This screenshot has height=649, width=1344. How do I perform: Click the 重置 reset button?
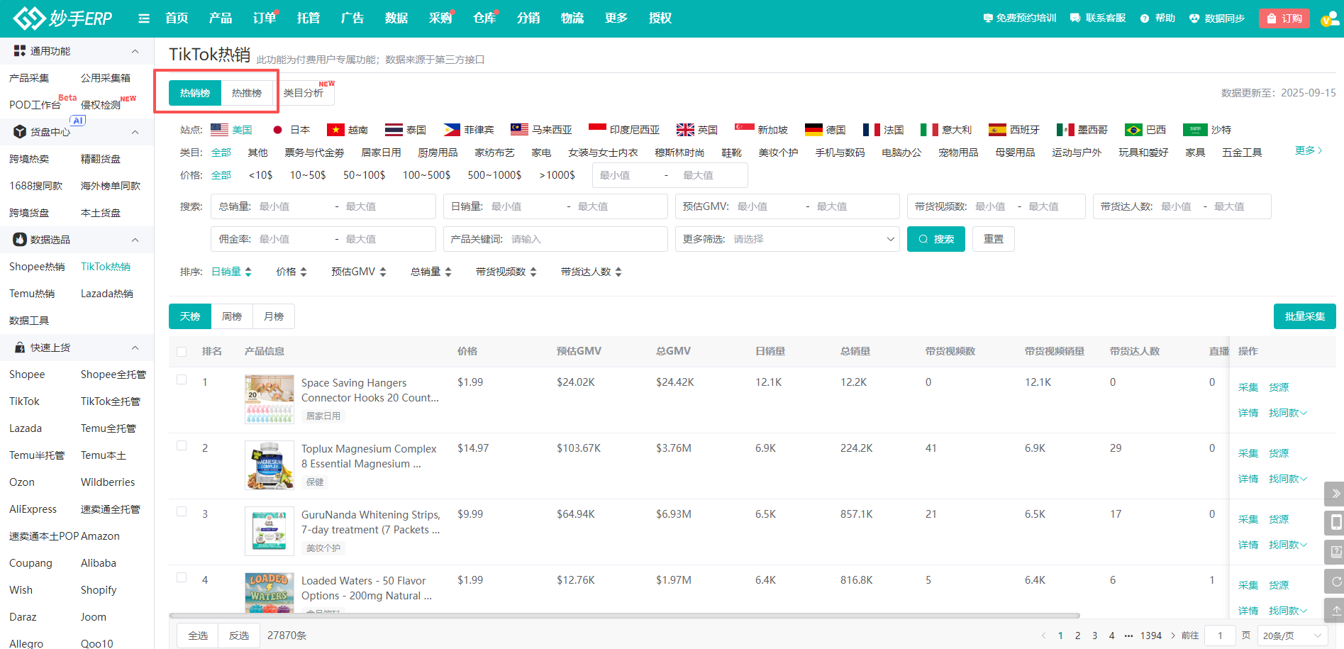click(x=994, y=239)
